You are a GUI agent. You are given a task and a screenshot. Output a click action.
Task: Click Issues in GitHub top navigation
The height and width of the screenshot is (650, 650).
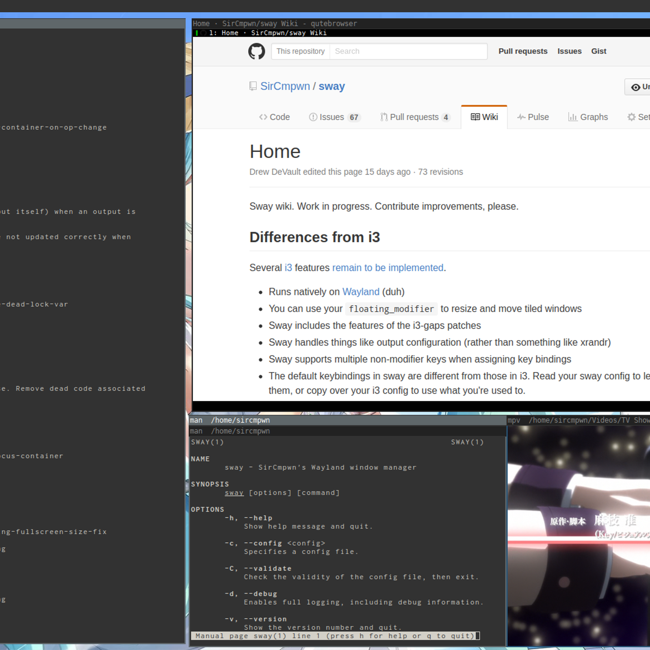pos(569,51)
